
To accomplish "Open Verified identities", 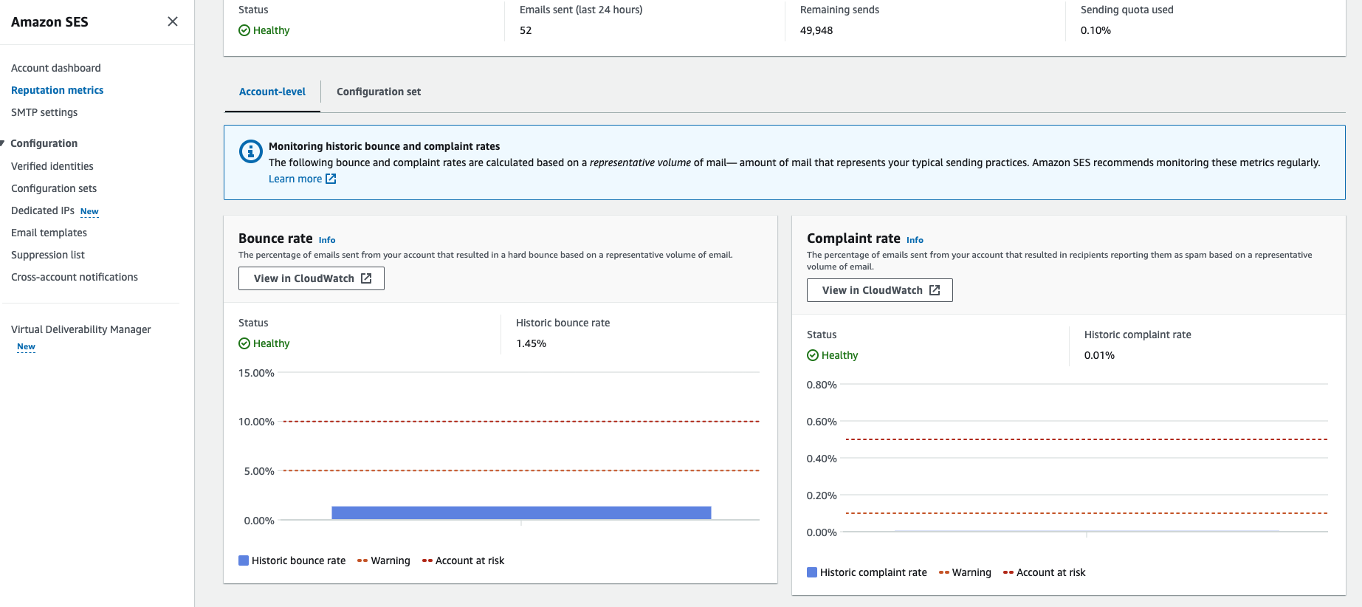I will 52,166.
